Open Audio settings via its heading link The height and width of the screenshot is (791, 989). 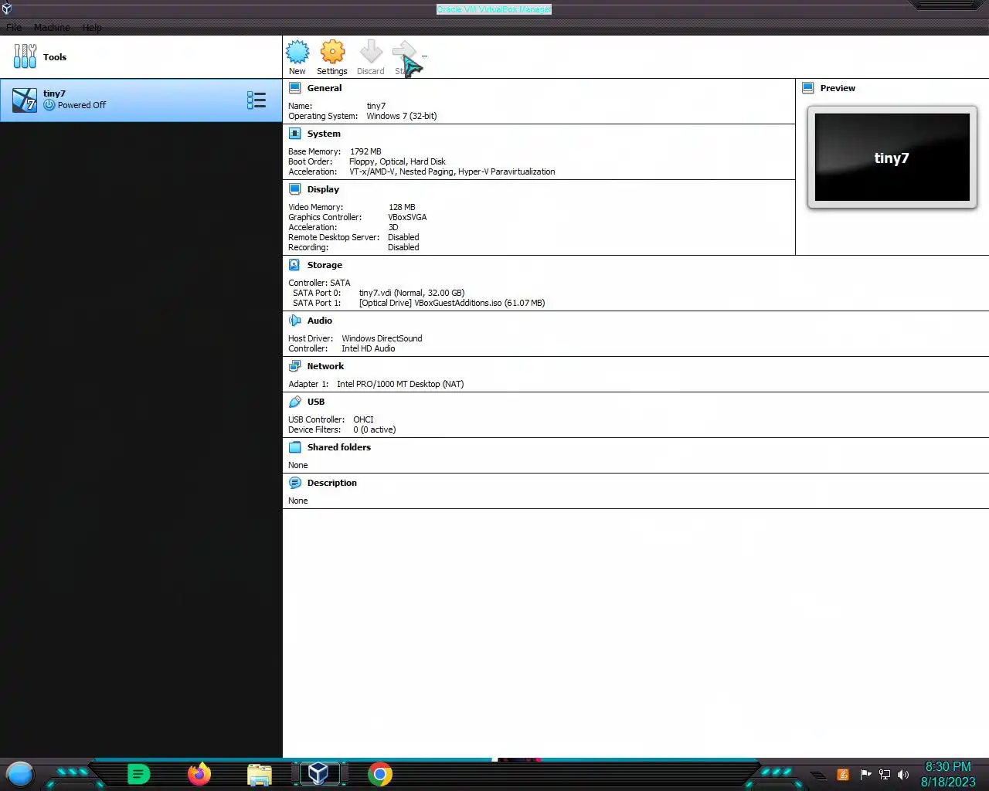[x=320, y=321]
